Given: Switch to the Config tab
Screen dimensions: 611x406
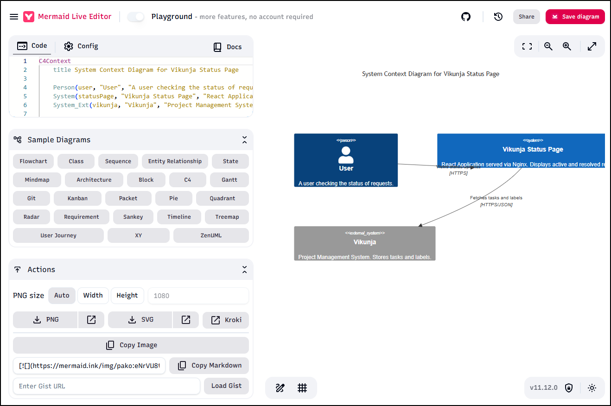Looking at the screenshot, I should coord(81,46).
